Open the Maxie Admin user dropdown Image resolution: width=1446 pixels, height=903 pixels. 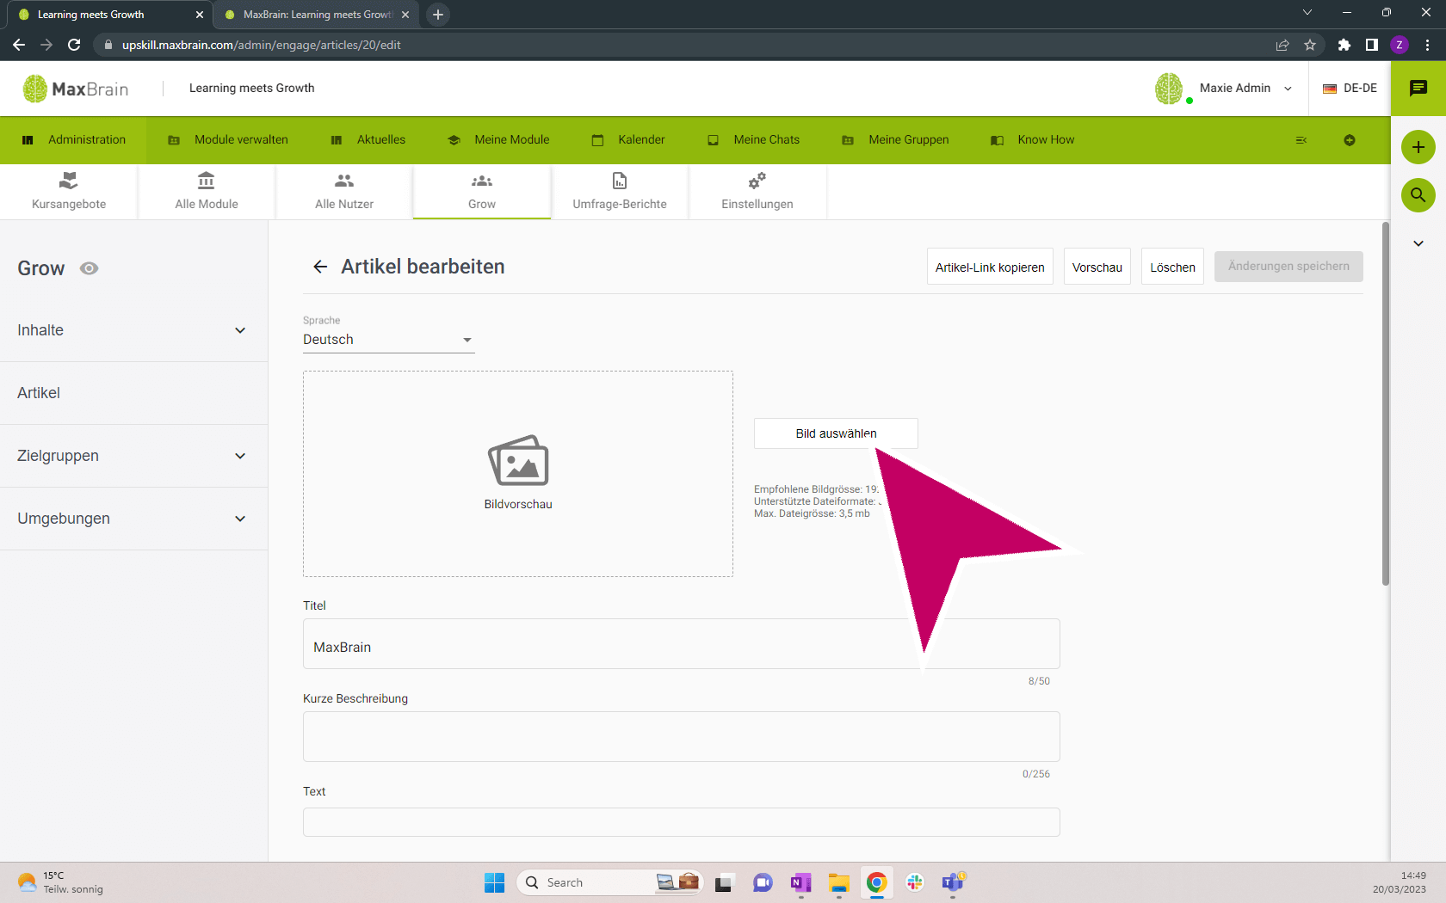1245,89
